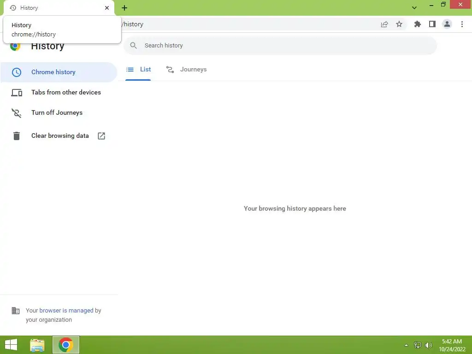The width and height of the screenshot is (472, 354).
Task: Click the external link icon beside Clear browsing data
Action: (101, 136)
